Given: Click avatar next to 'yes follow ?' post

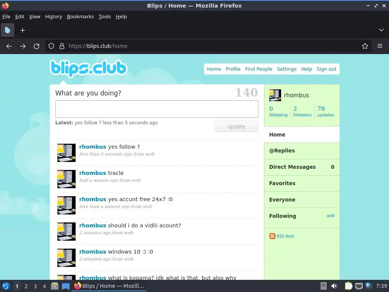Looking at the screenshot, I should [x=66, y=153].
